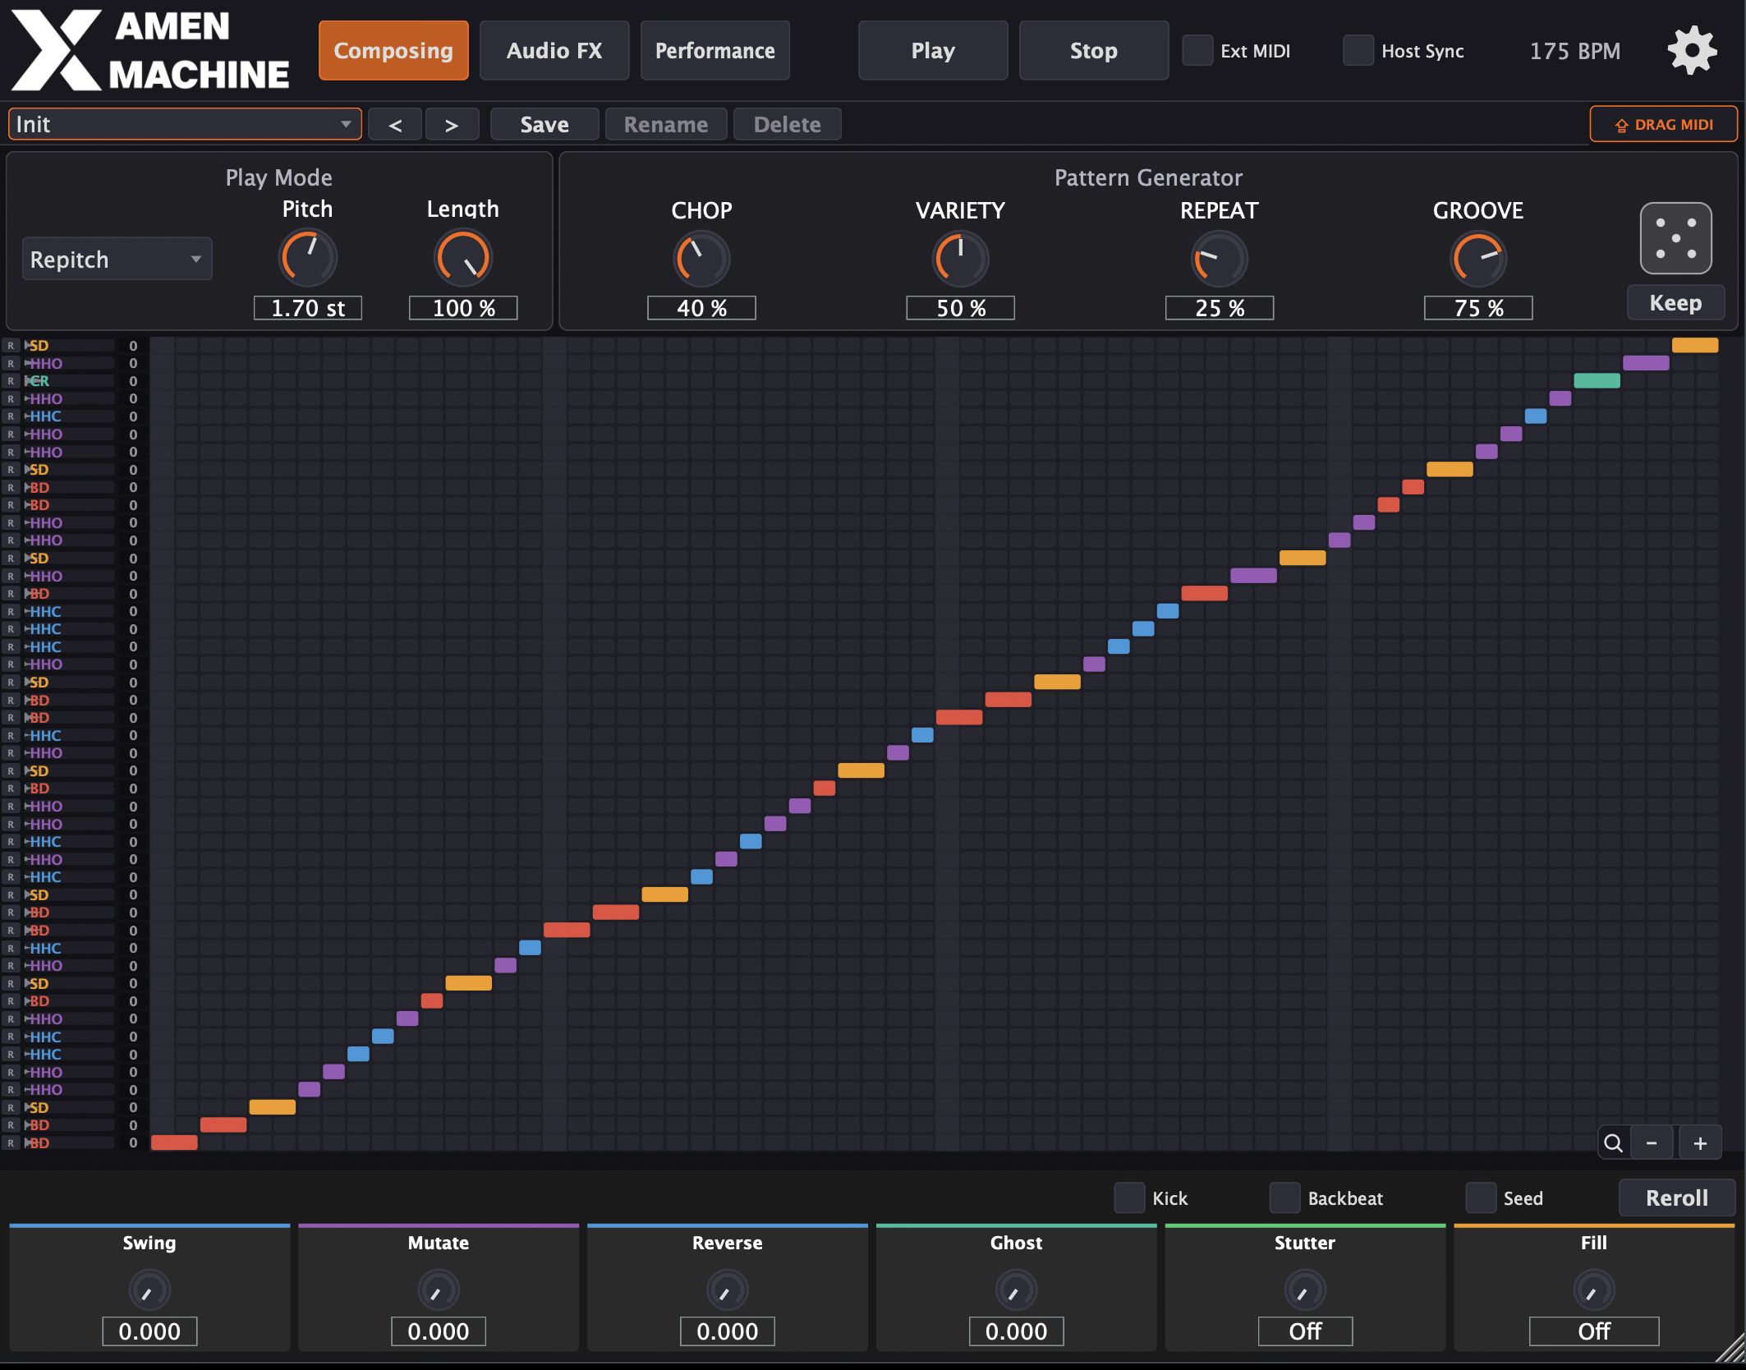Click the GROOVE knob
This screenshot has width=1746, height=1370.
(x=1478, y=258)
